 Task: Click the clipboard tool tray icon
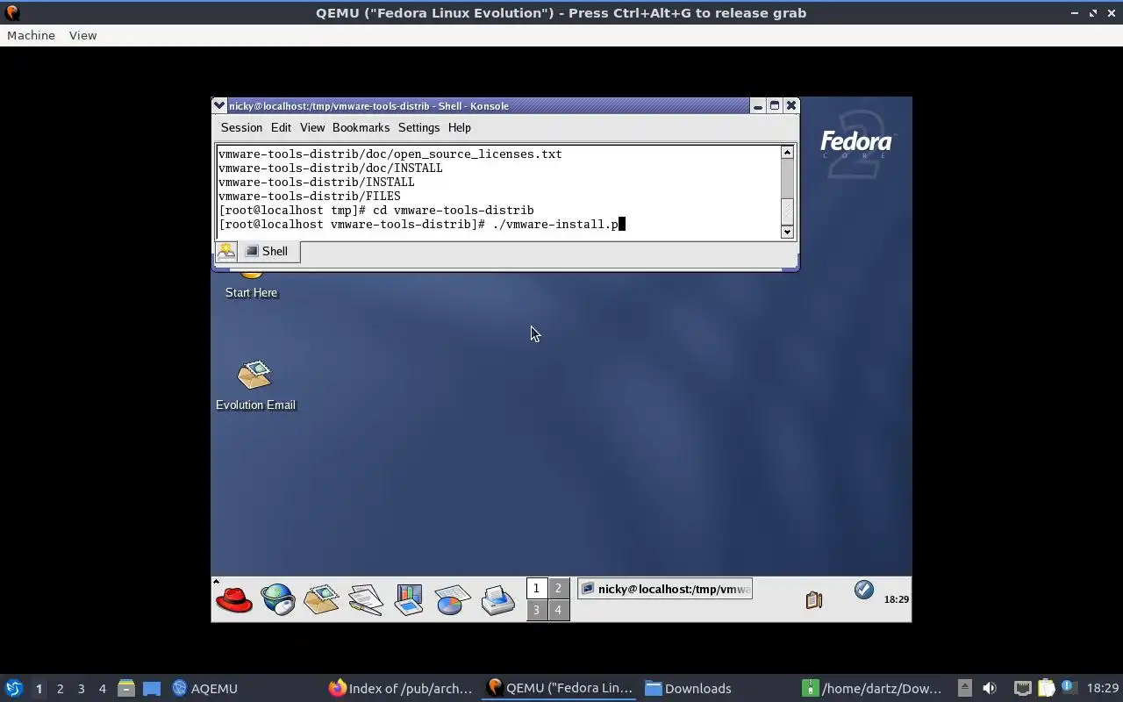point(814,599)
